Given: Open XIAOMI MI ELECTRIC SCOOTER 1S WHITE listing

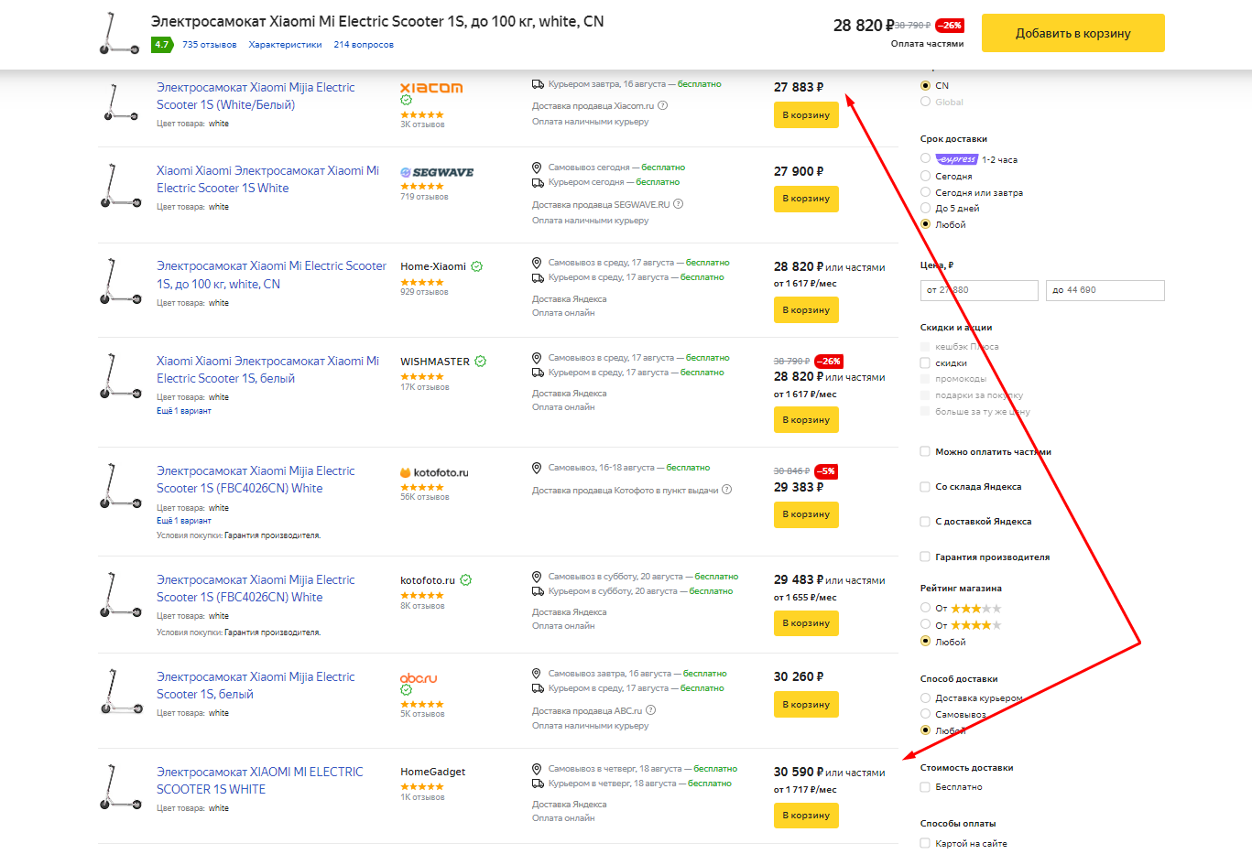Looking at the screenshot, I should [260, 781].
